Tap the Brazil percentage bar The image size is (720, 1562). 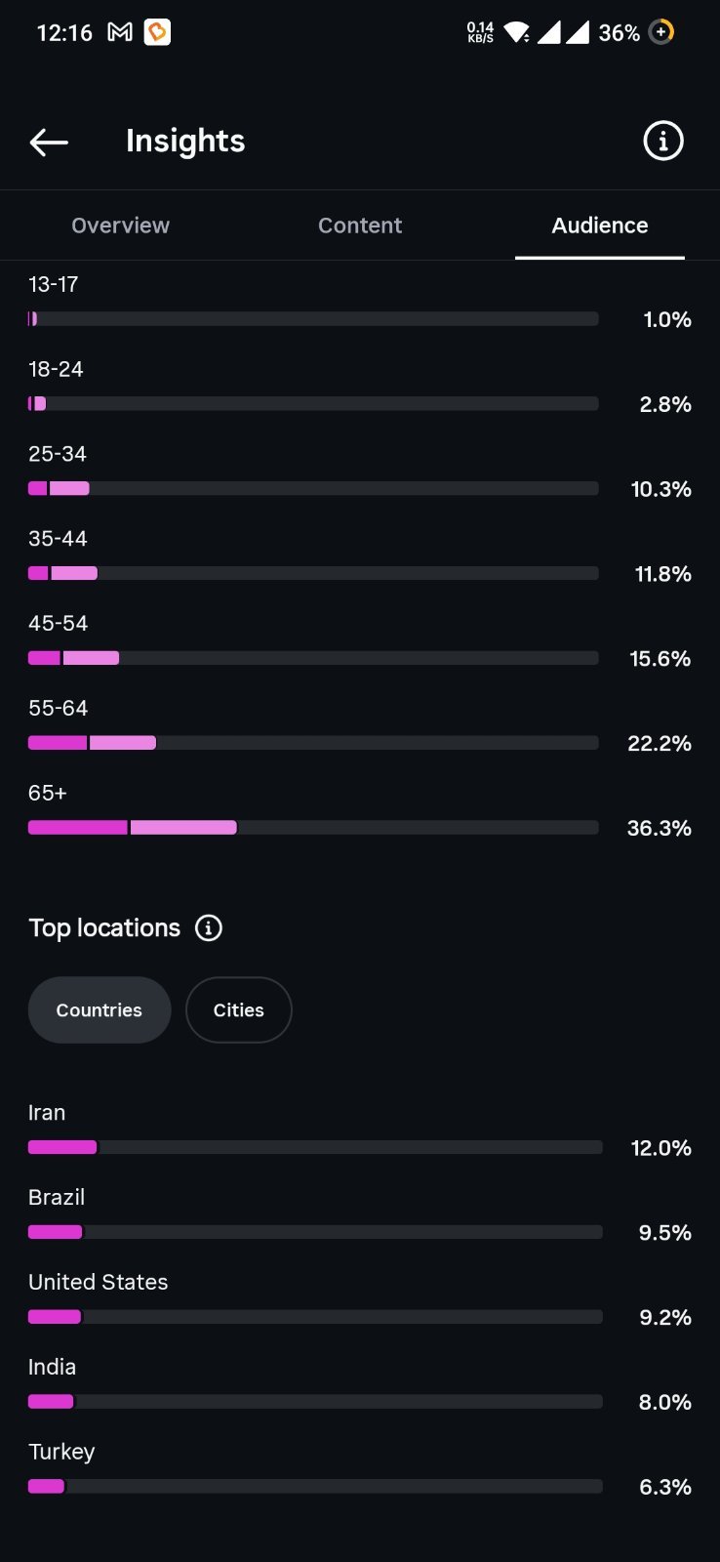click(x=315, y=1232)
